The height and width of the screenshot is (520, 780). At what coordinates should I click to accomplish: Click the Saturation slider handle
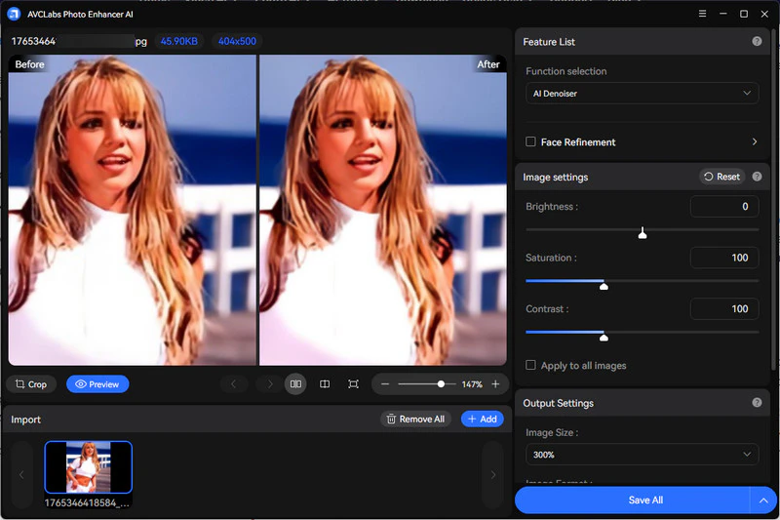[604, 285]
